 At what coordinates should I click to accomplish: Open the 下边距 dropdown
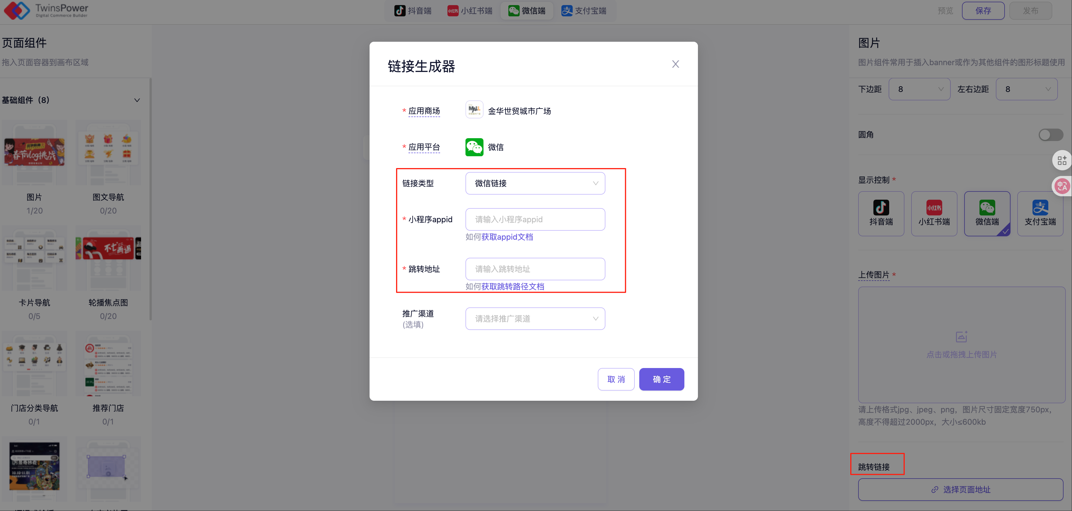coord(919,89)
